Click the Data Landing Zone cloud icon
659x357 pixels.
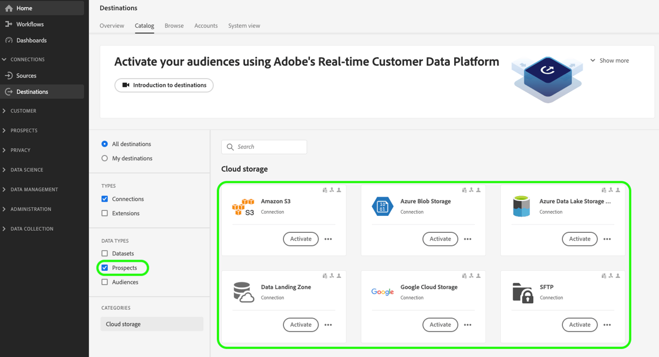243,292
